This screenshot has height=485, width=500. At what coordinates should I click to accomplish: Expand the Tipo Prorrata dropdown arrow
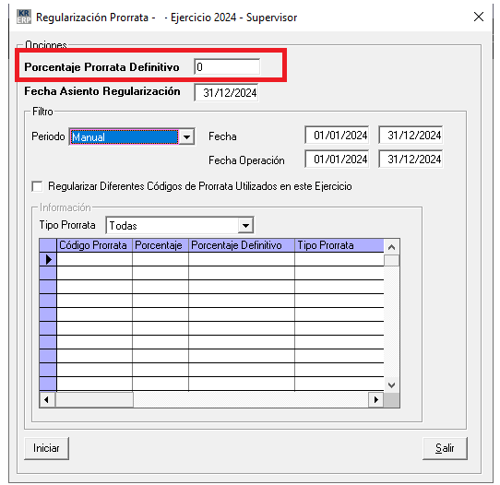(245, 226)
